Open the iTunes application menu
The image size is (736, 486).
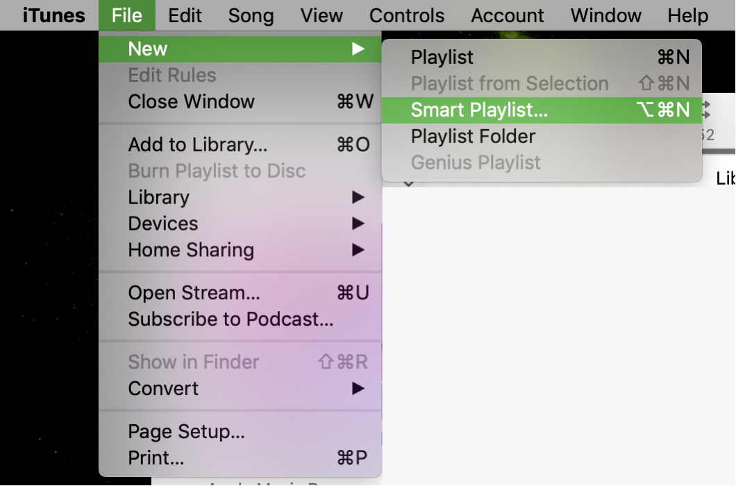coord(53,15)
